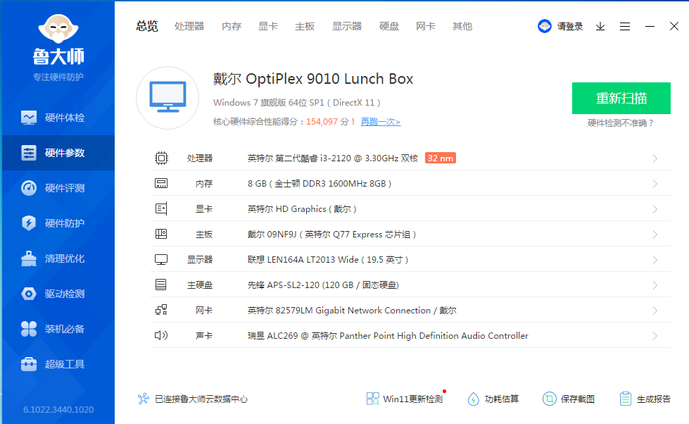Switch to the 显示器 top tab
This screenshot has height=424, width=689.
(347, 26)
